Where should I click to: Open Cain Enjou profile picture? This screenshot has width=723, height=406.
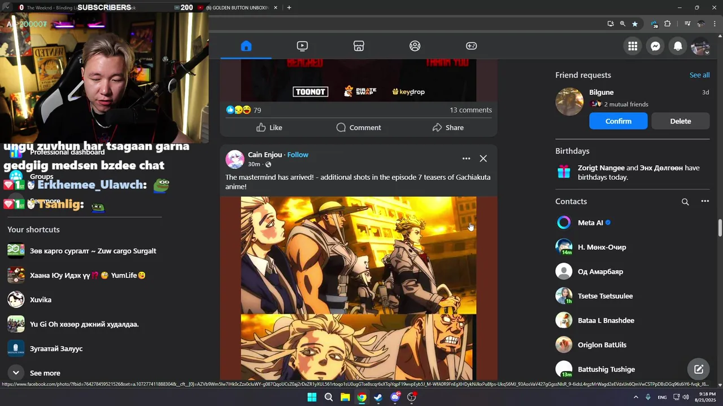235,159
